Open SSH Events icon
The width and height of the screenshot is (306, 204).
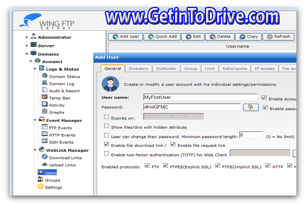45,141
